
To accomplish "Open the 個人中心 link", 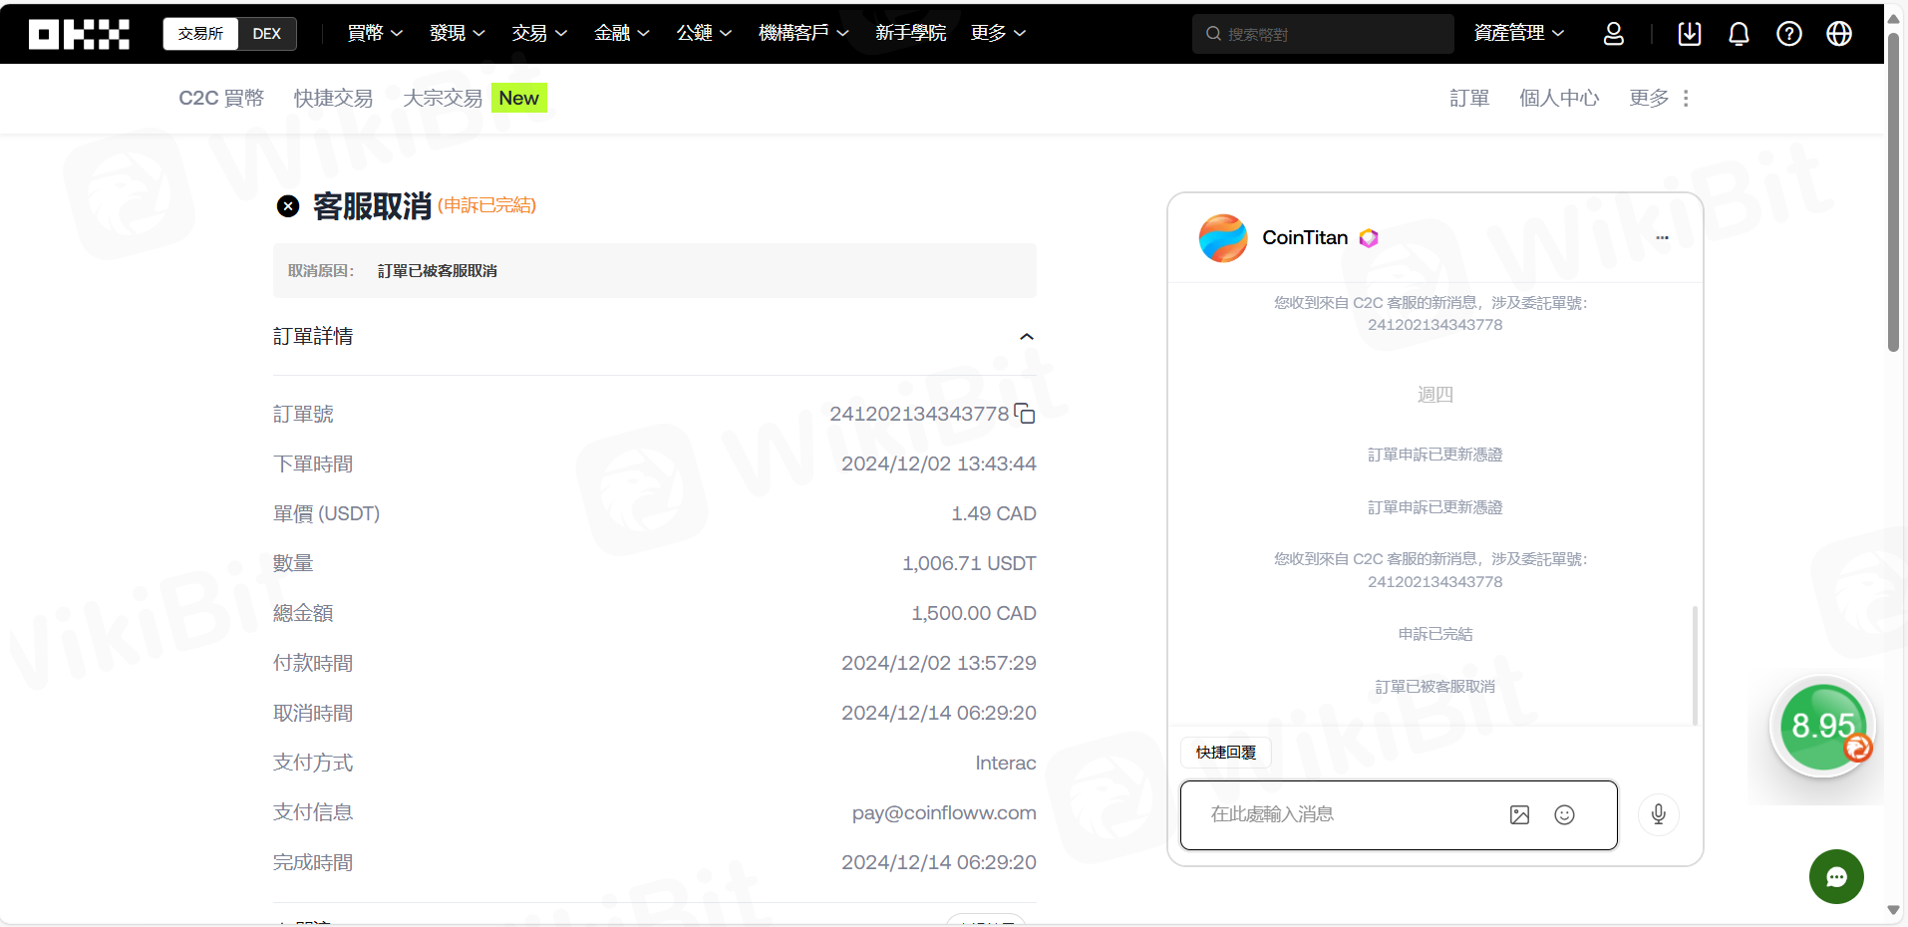I will click(x=1558, y=99).
